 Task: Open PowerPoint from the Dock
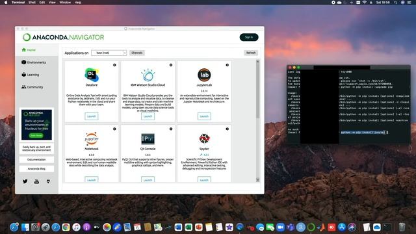198,227
